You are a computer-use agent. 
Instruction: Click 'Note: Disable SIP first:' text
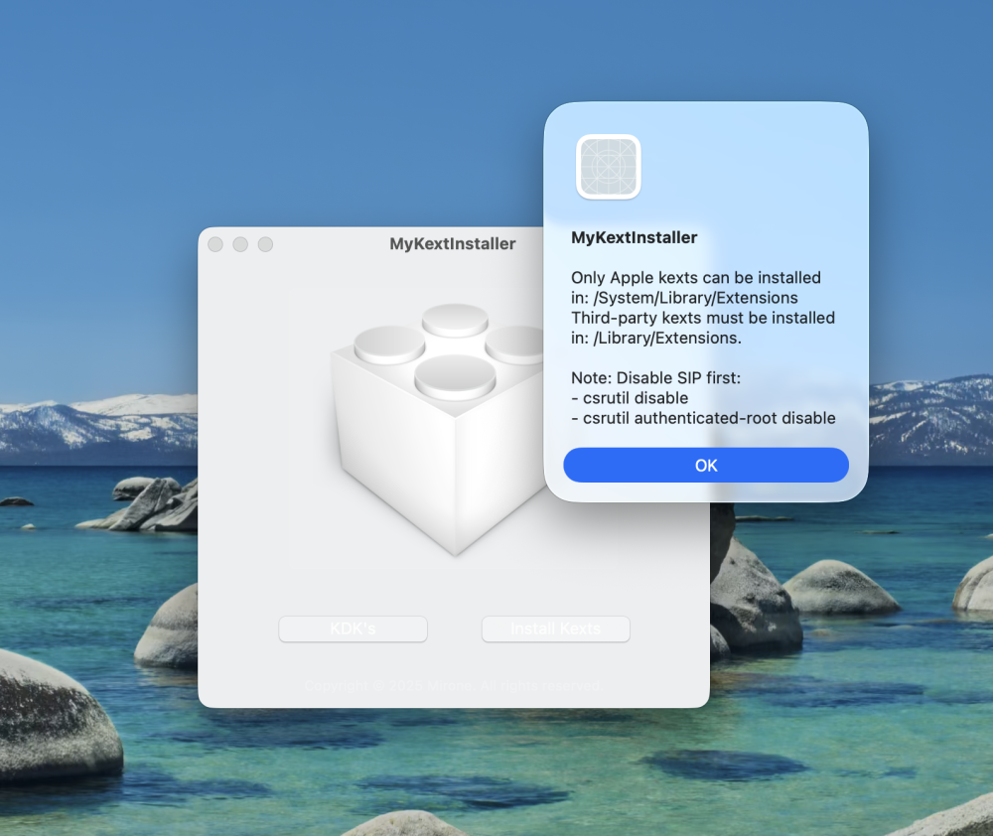pos(655,377)
